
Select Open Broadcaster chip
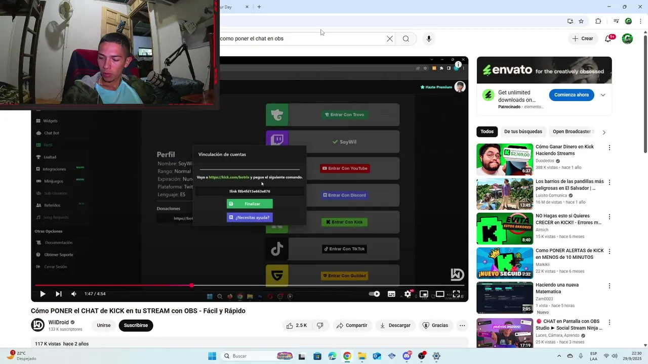point(572,131)
